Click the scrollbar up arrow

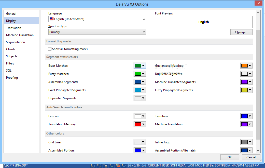click(258, 13)
